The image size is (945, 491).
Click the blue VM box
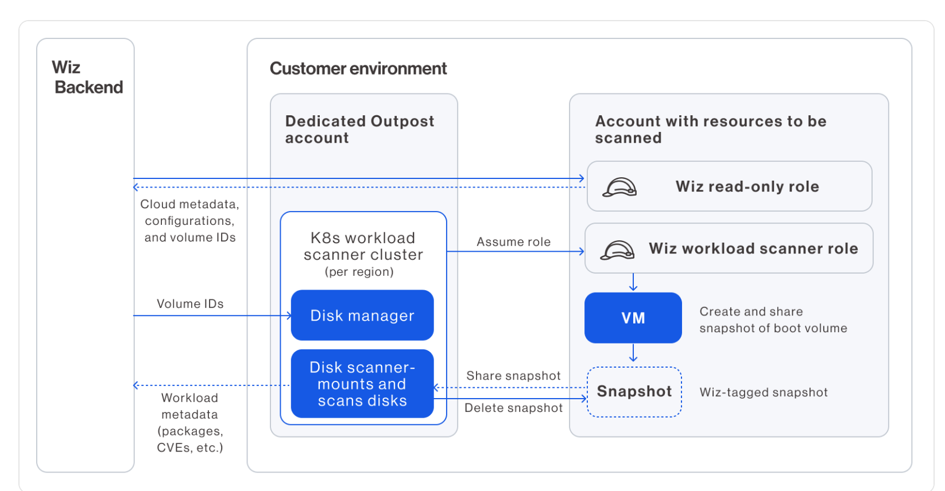click(633, 318)
